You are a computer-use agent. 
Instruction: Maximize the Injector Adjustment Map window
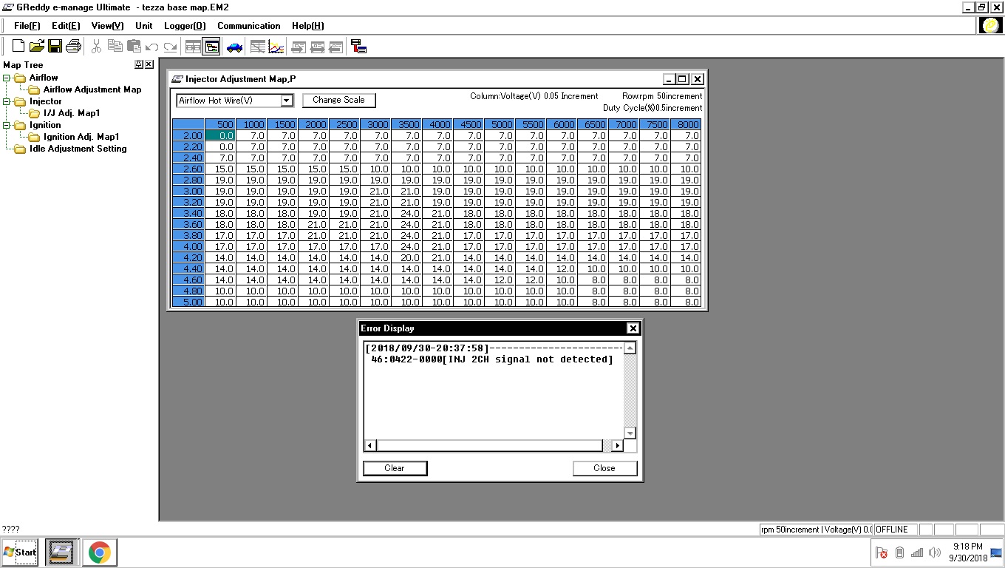(683, 79)
